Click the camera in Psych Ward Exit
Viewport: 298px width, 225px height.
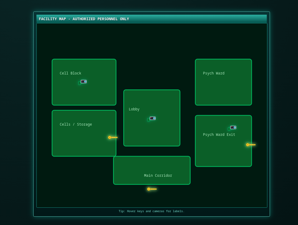(233, 128)
